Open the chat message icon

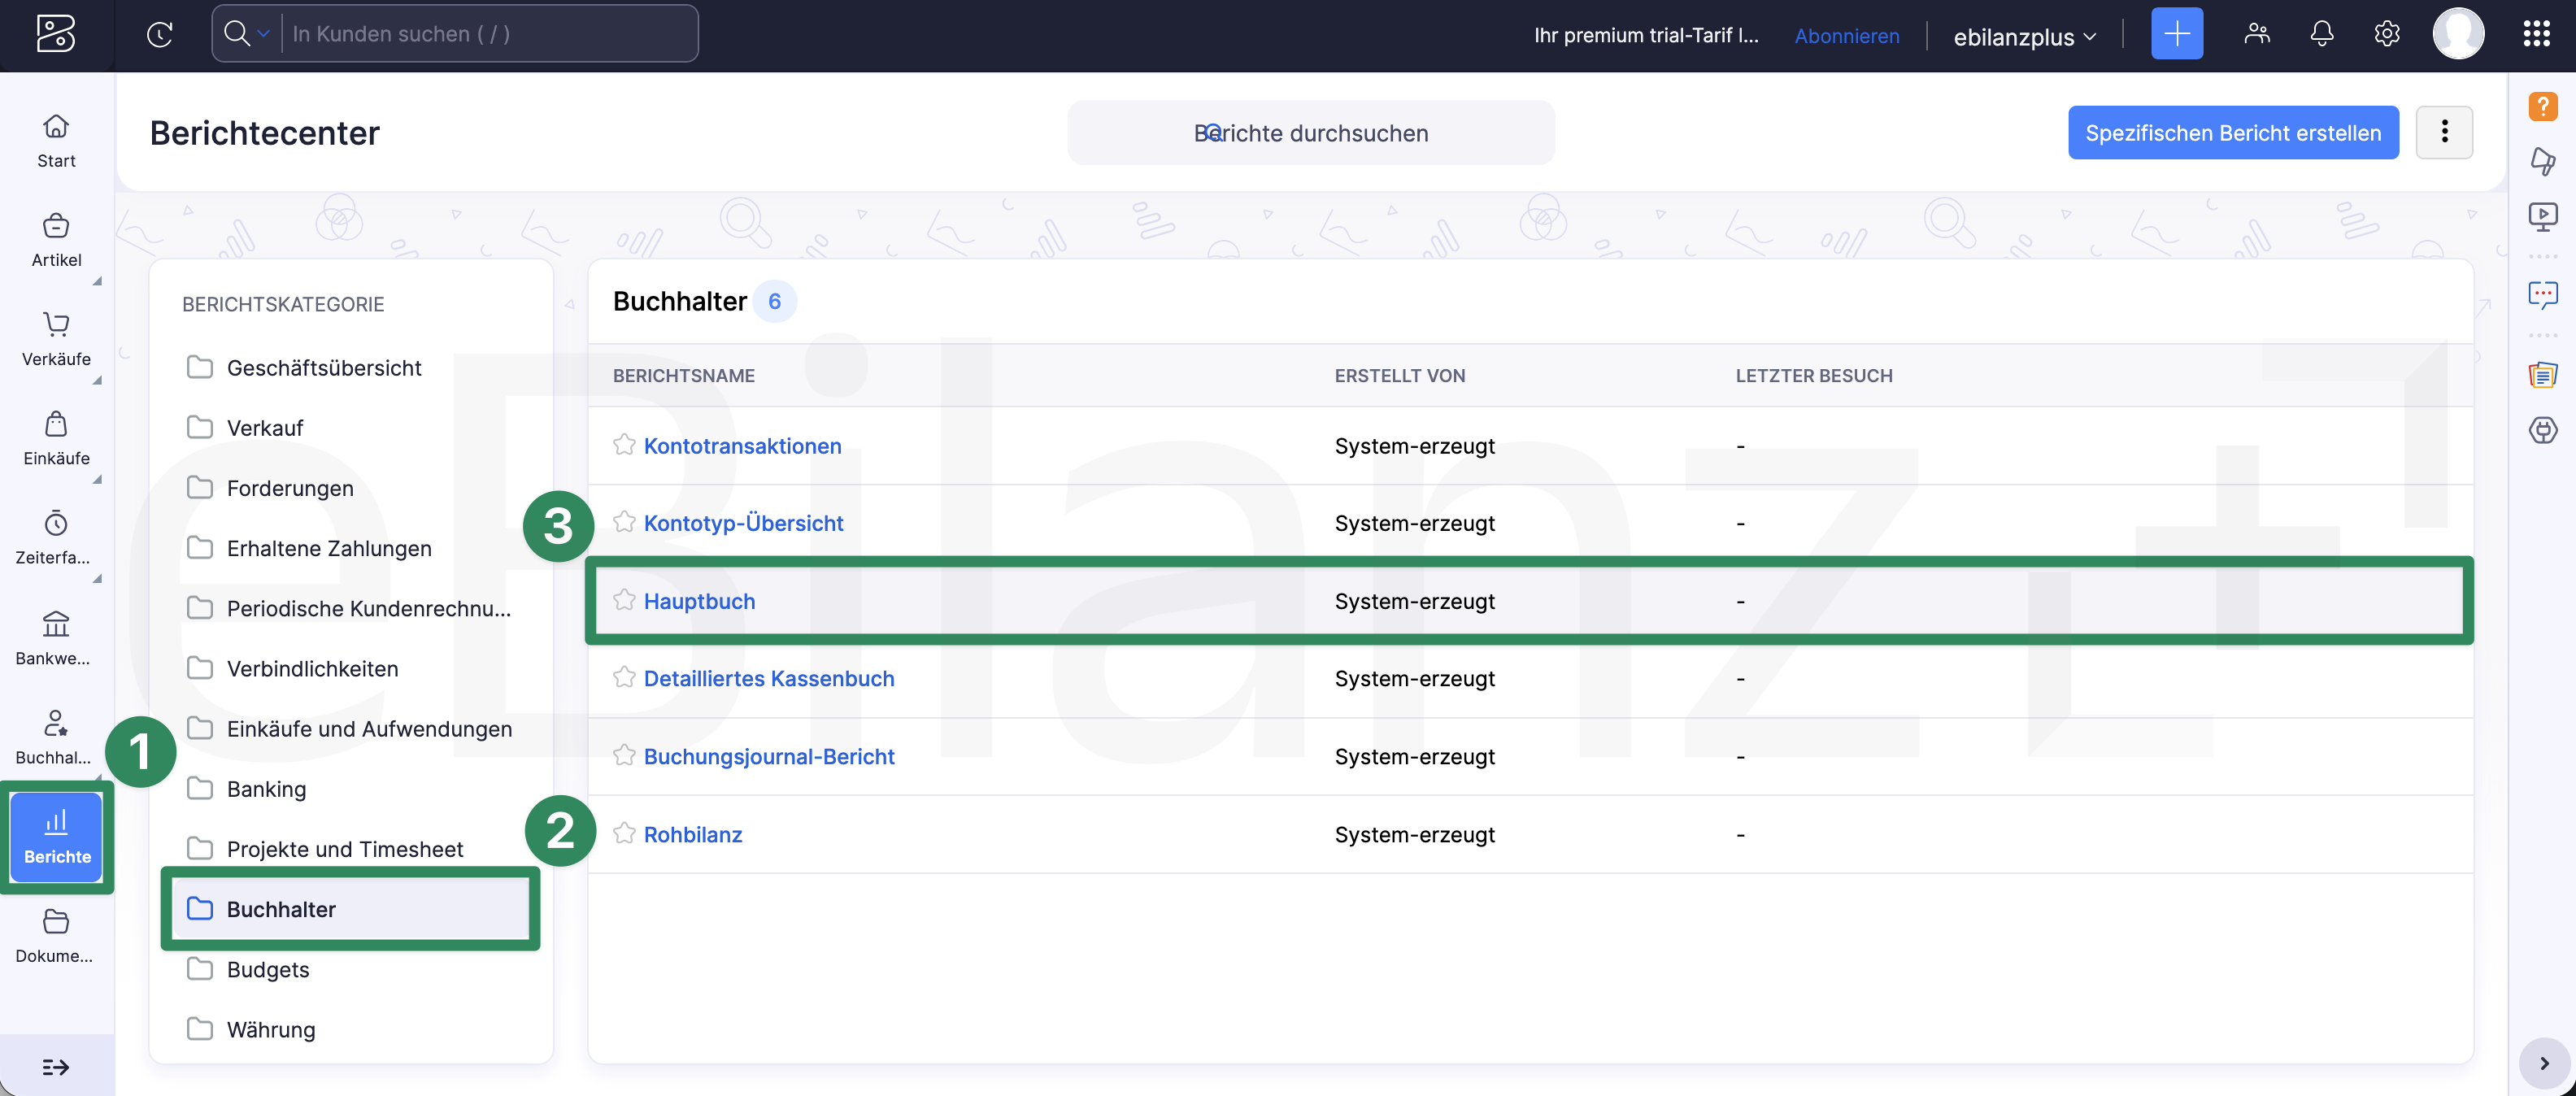[x=2542, y=295]
